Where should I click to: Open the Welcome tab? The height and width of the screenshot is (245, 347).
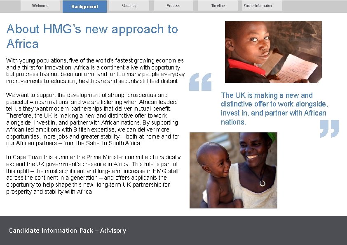click(40, 5)
